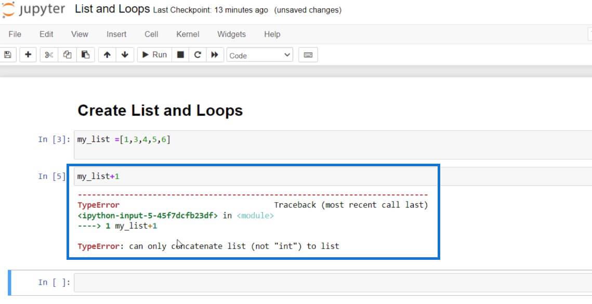Select the Create List and Loops heading
The height and width of the screenshot is (304, 592).
point(160,111)
